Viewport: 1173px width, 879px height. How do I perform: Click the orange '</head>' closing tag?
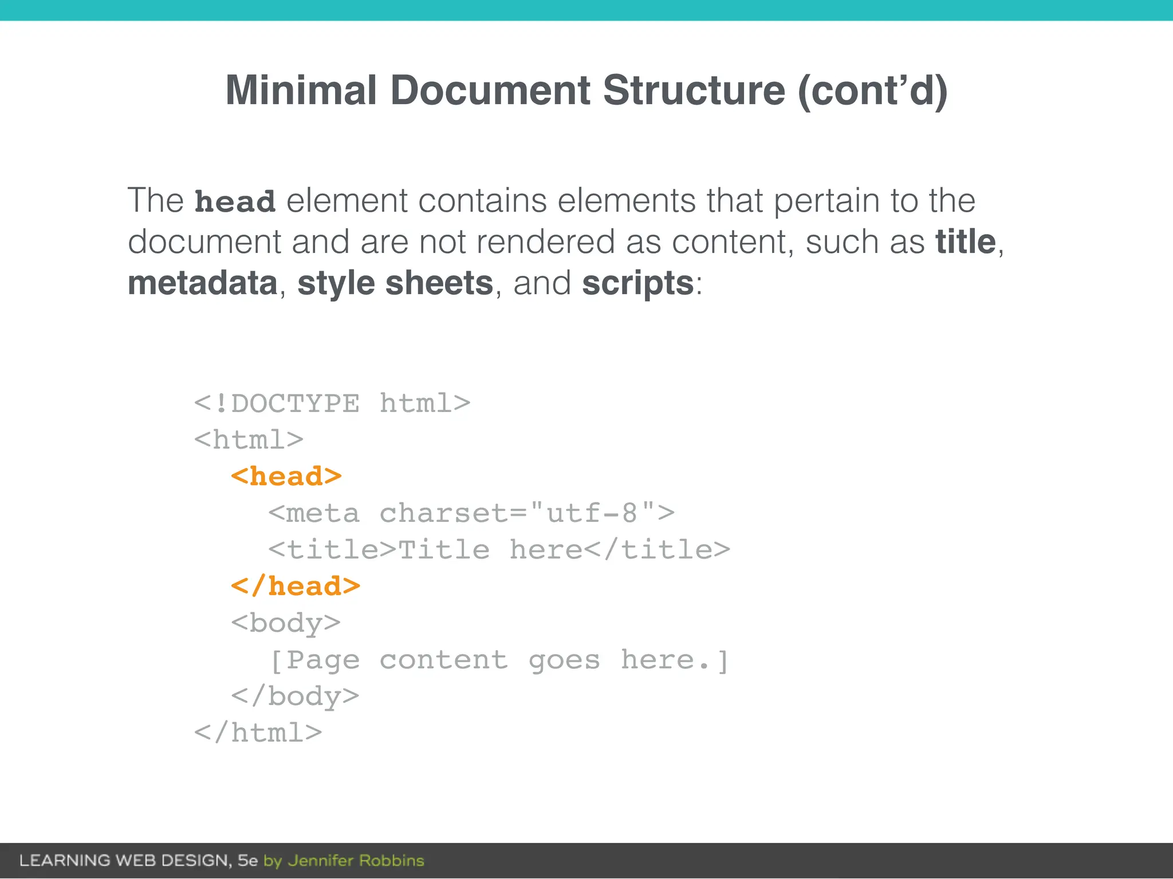(x=296, y=586)
